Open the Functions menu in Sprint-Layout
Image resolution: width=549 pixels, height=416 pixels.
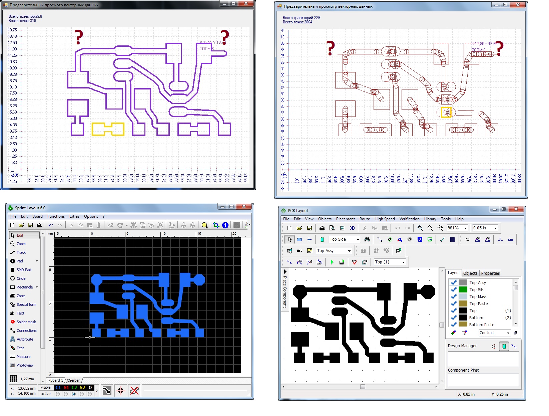point(56,216)
